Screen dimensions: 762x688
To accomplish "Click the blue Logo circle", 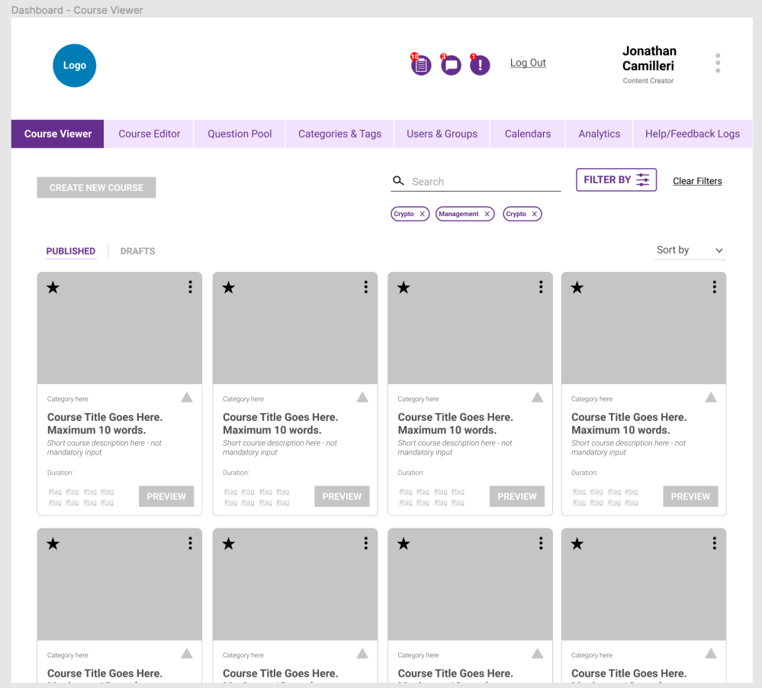I will tap(74, 66).
